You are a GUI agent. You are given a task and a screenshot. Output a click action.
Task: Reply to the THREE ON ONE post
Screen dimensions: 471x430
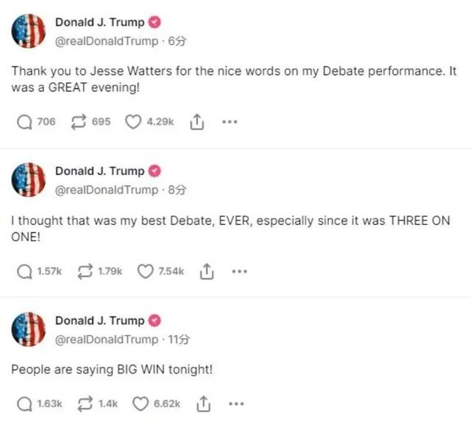25,271
